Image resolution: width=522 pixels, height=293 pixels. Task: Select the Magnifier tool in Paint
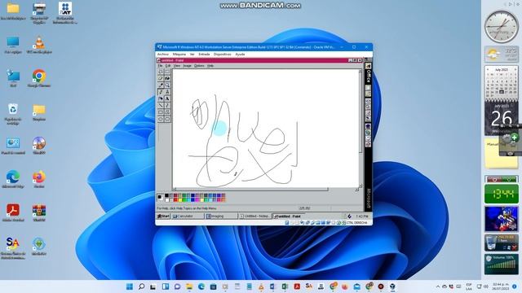click(x=167, y=85)
